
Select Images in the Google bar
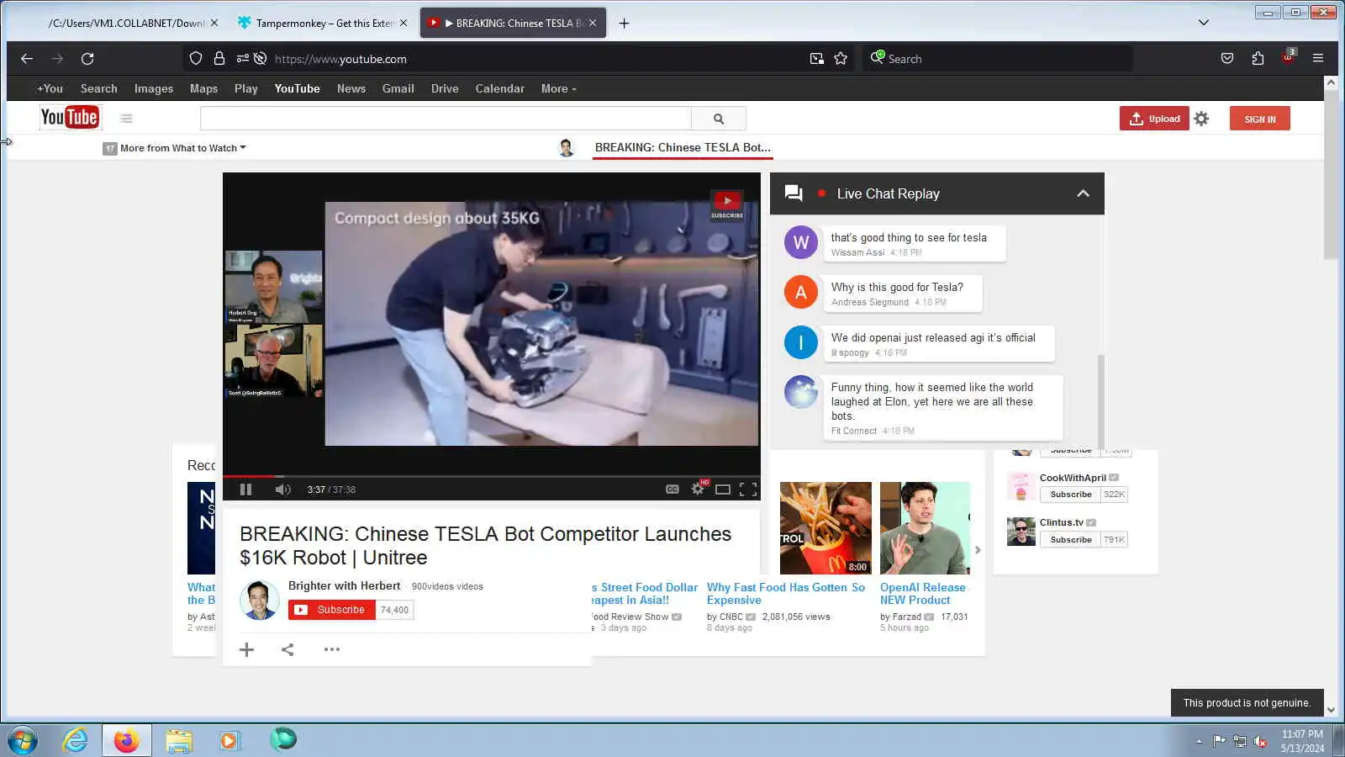click(x=154, y=88)
